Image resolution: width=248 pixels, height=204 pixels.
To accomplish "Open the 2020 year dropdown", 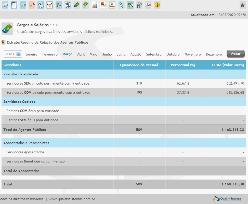I will 13,54.
